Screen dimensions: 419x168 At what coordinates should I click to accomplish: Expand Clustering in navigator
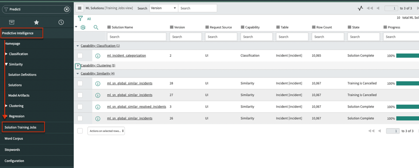coord(6,106)
